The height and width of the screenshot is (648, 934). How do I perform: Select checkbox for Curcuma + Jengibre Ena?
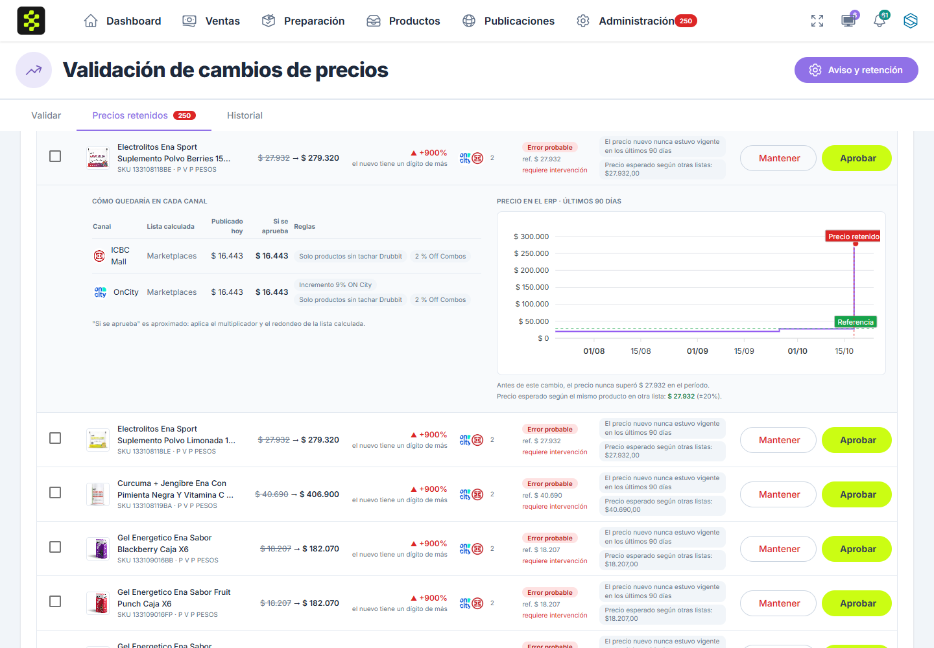pos(55,492)
